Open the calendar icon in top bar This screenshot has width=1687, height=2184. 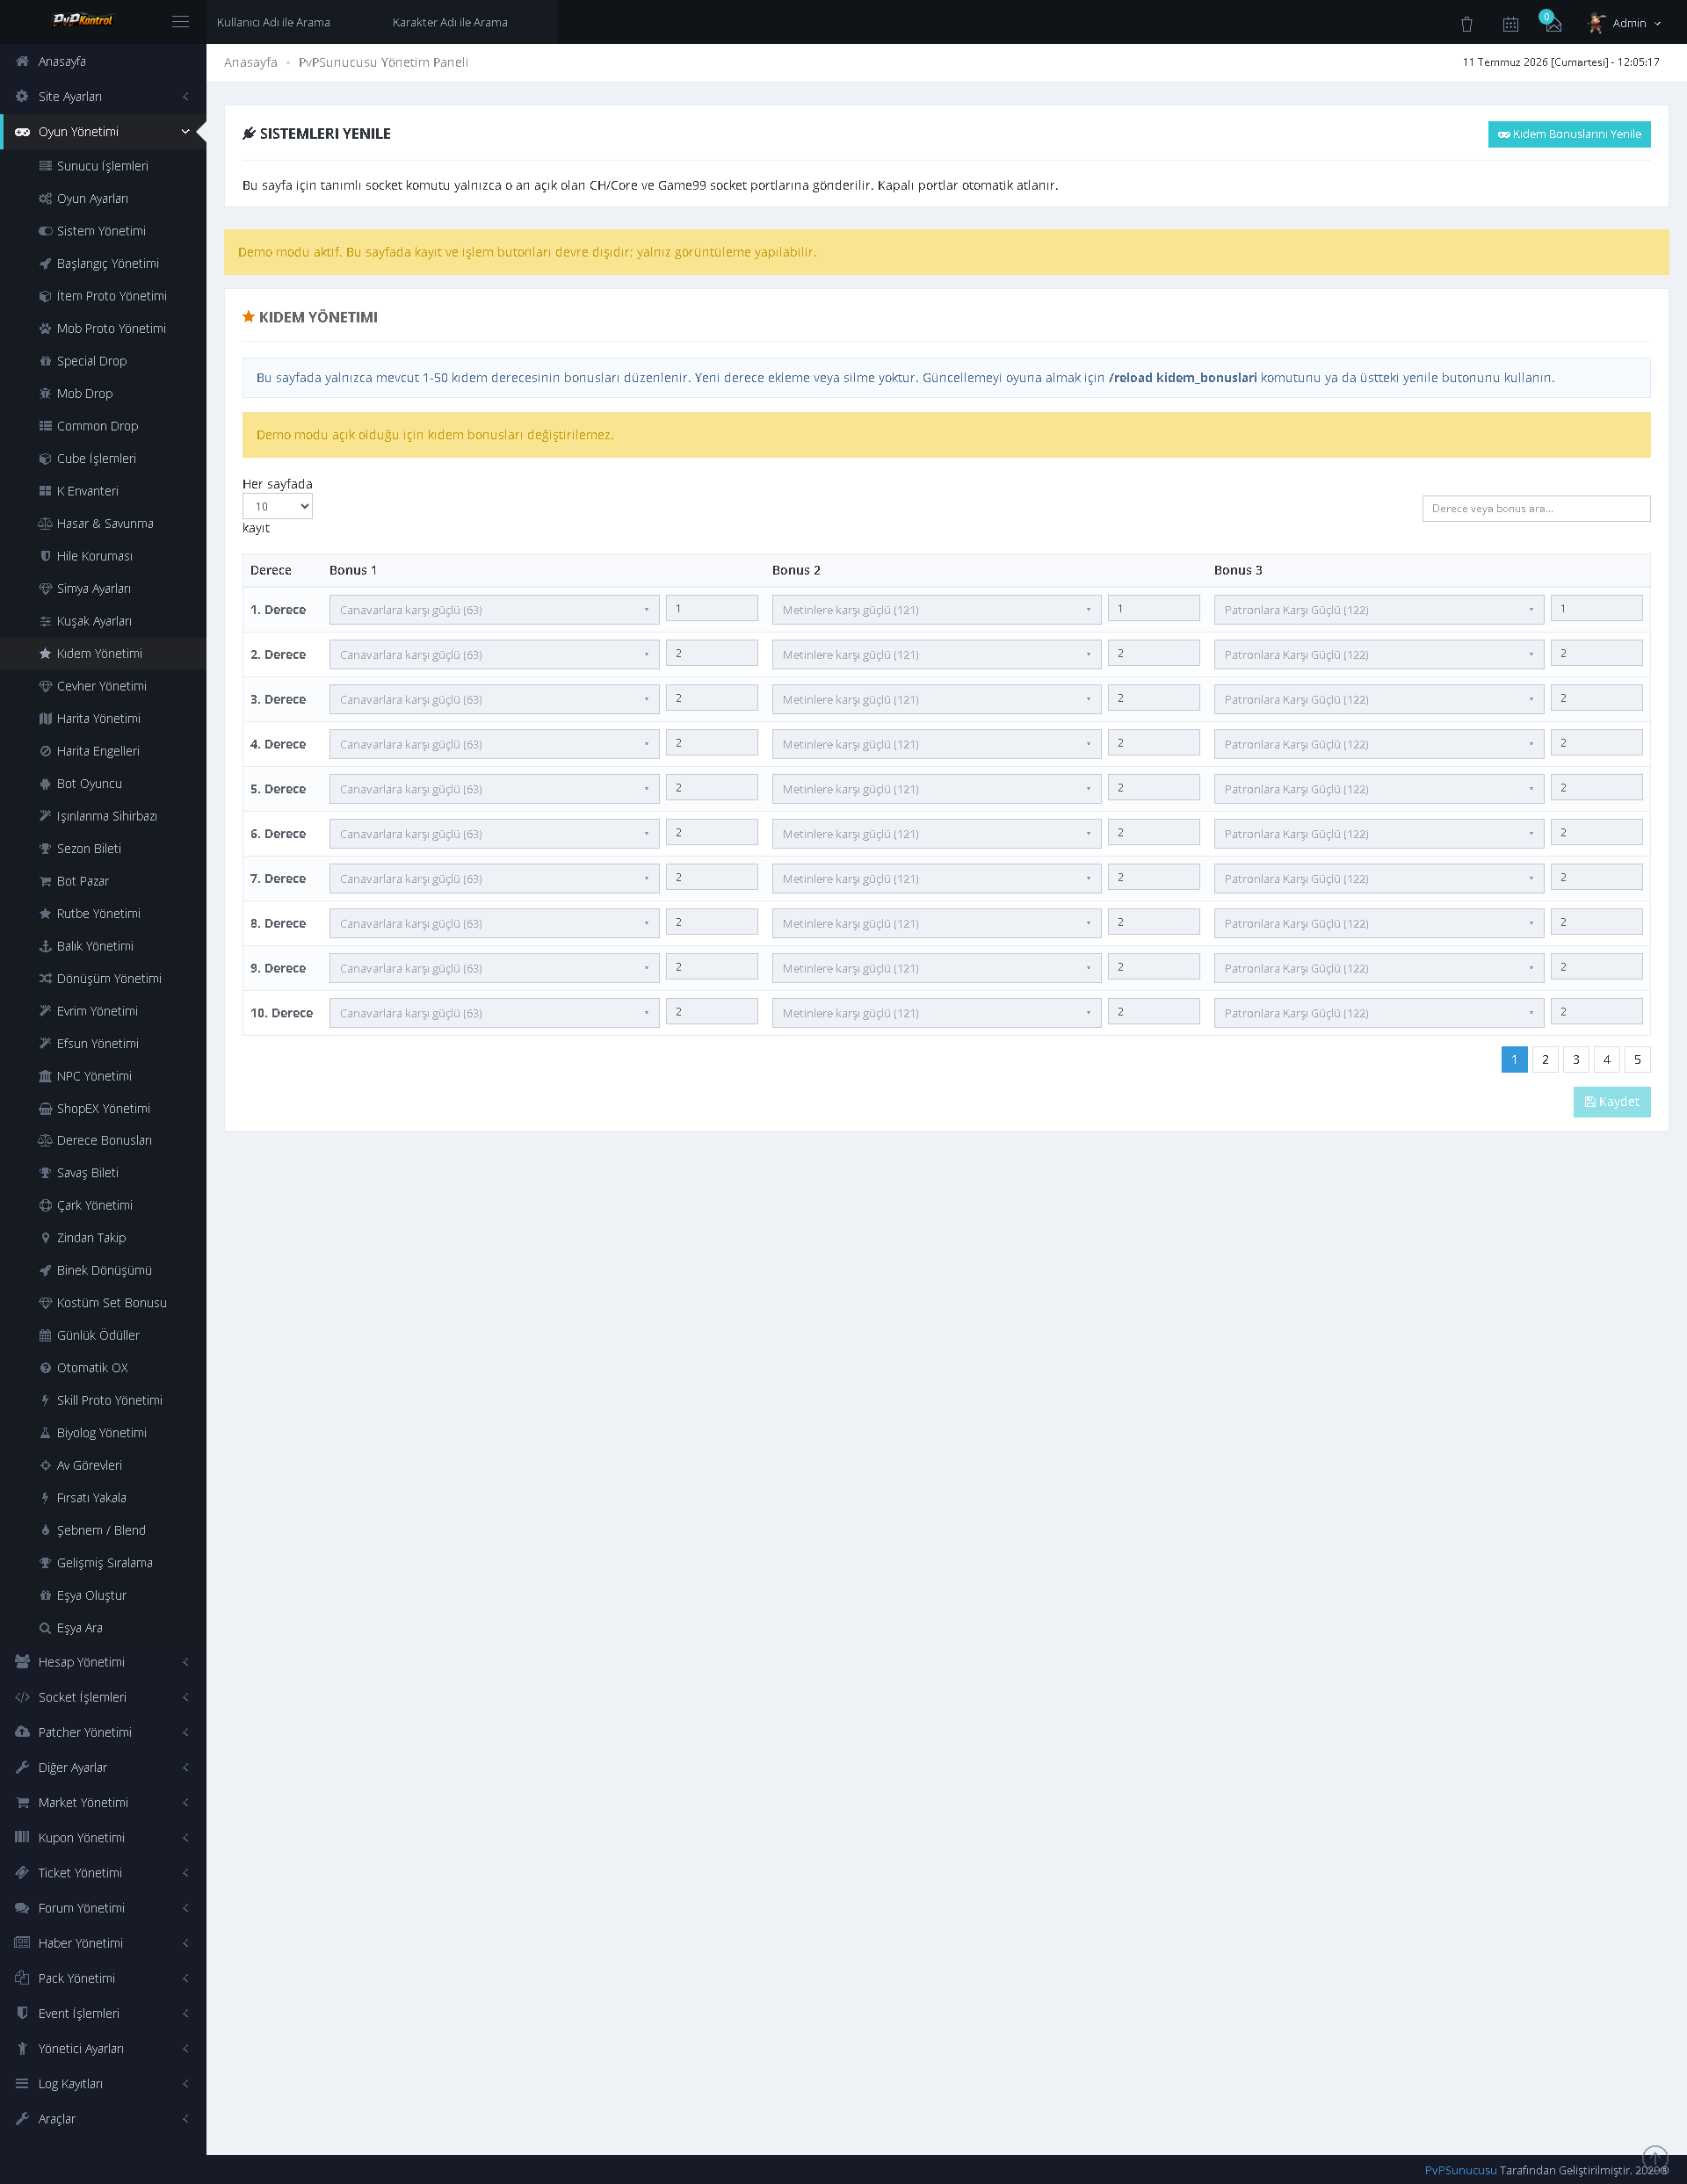tap(1510, 23)
